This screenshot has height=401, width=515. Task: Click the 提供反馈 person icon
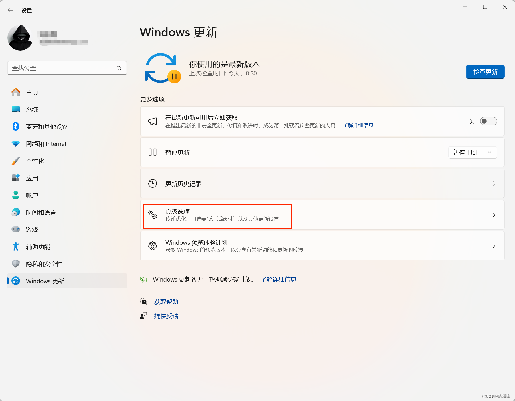(x=143, y=316)
